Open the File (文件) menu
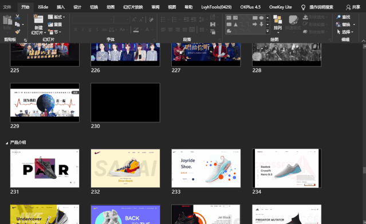The height and width of the screenshot is (224, 366). tap(7, 7)
